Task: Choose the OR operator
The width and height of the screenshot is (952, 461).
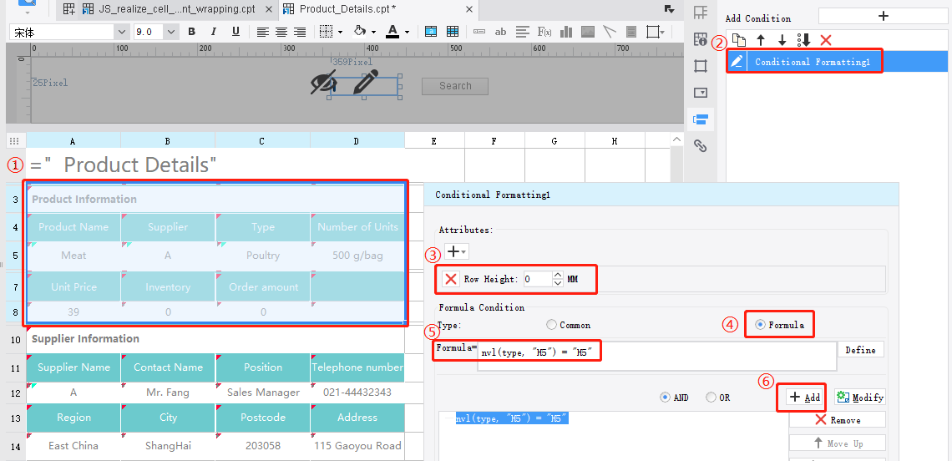Action: (x=711, y=398)
